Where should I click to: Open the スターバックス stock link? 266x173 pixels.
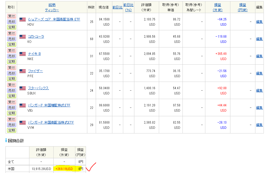coord(38,88)
